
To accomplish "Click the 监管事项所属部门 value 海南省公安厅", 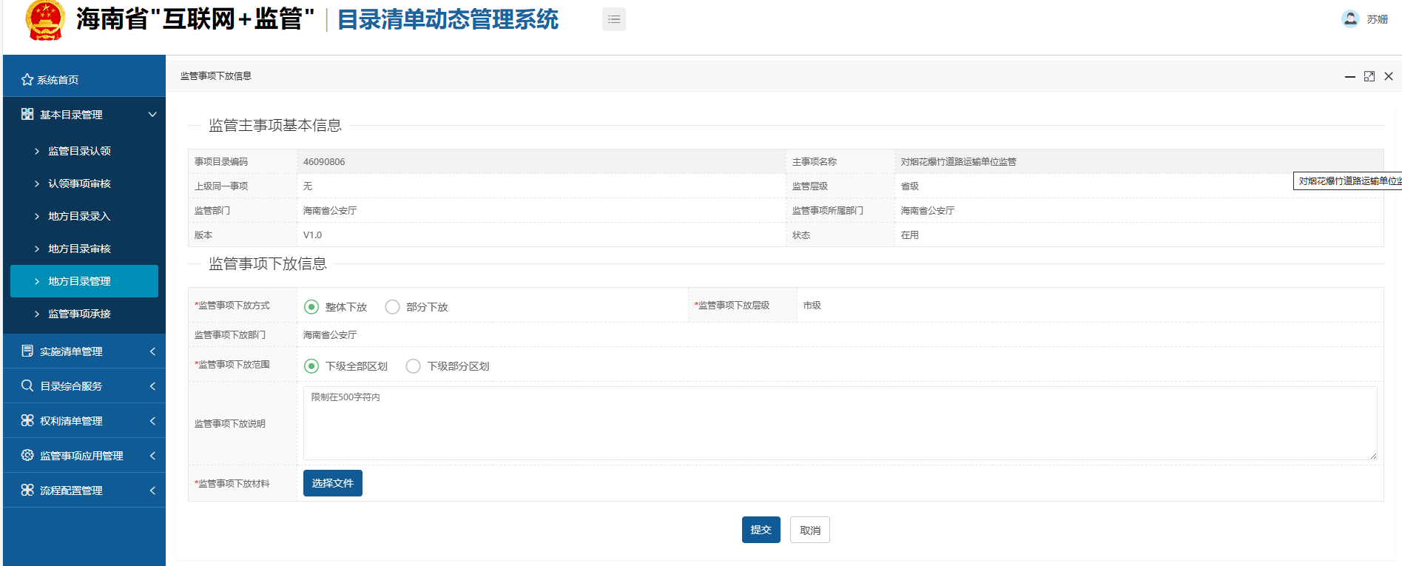I will pos(928,210).
